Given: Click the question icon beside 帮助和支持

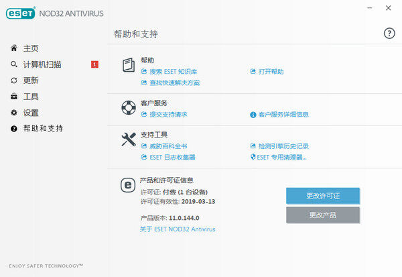Looking at the screenshot, I should tap(14, 129).
